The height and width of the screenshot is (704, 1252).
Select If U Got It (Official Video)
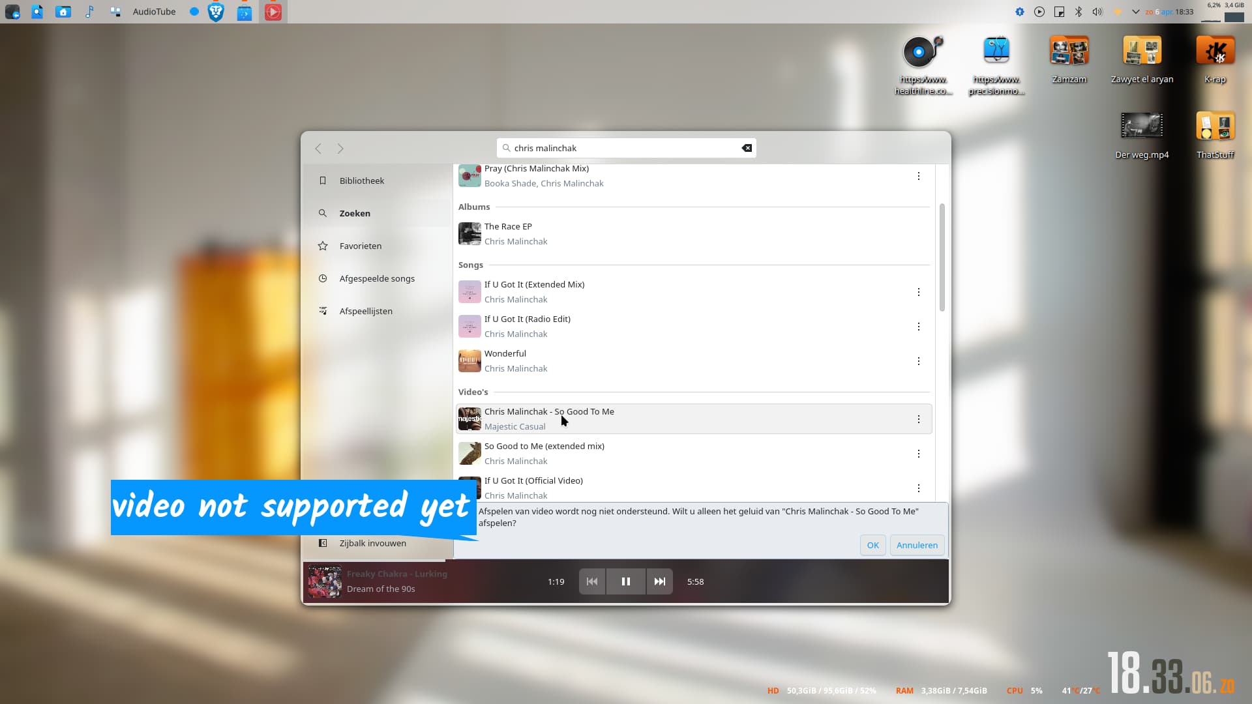point(694,488)
